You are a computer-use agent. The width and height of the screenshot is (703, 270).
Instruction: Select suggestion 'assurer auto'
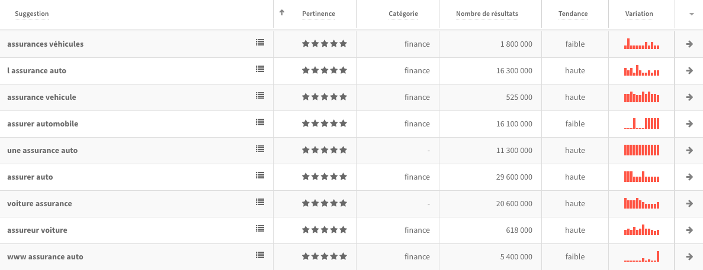30,177
